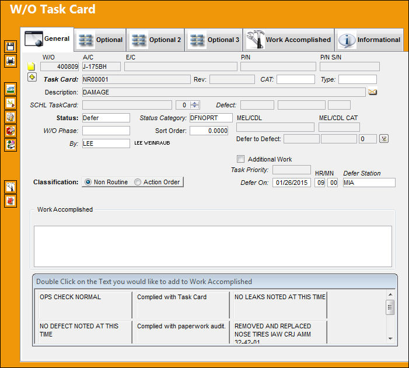Open the yellow note icon
The image size is (409, 368).
click(x=31, y=66)
